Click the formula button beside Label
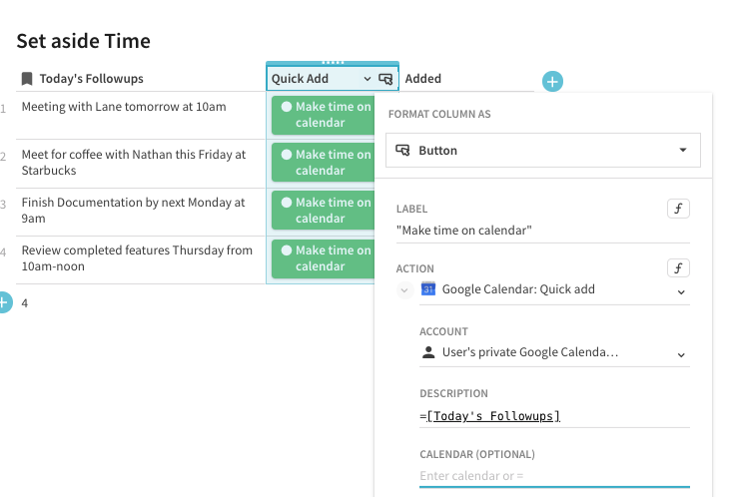 [679, 209]
